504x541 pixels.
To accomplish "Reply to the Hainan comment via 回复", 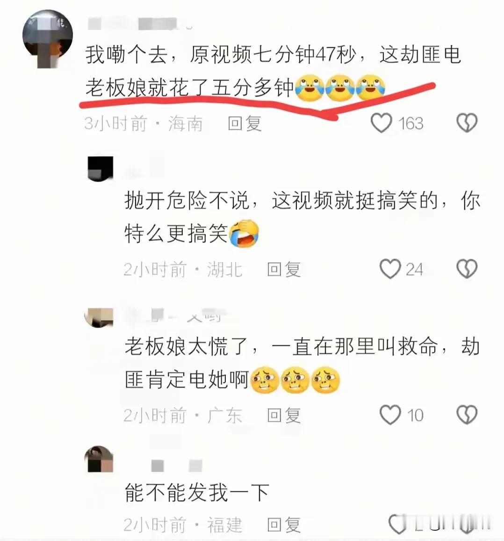I will coord(245,124).
